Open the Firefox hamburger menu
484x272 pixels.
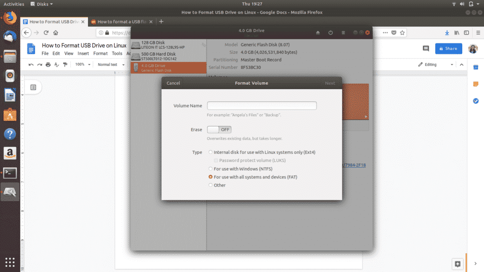pyautogui.click(x=478, y=33)
